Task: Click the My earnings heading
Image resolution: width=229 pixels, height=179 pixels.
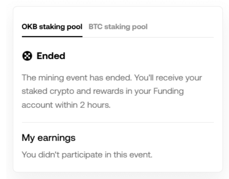Action: (49, 138)
